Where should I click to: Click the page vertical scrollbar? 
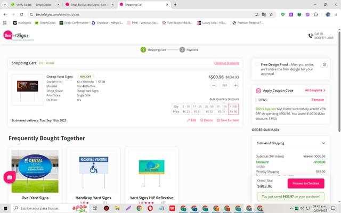339,81
